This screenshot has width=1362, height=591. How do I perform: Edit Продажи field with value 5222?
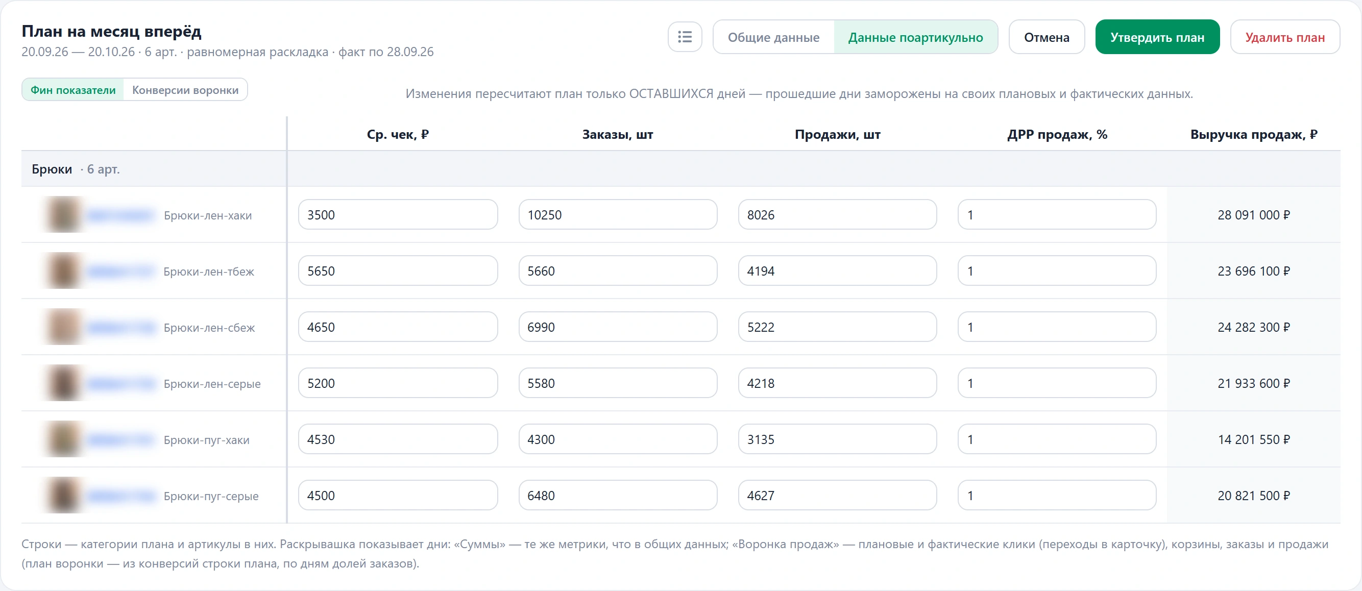coord(837,327)
